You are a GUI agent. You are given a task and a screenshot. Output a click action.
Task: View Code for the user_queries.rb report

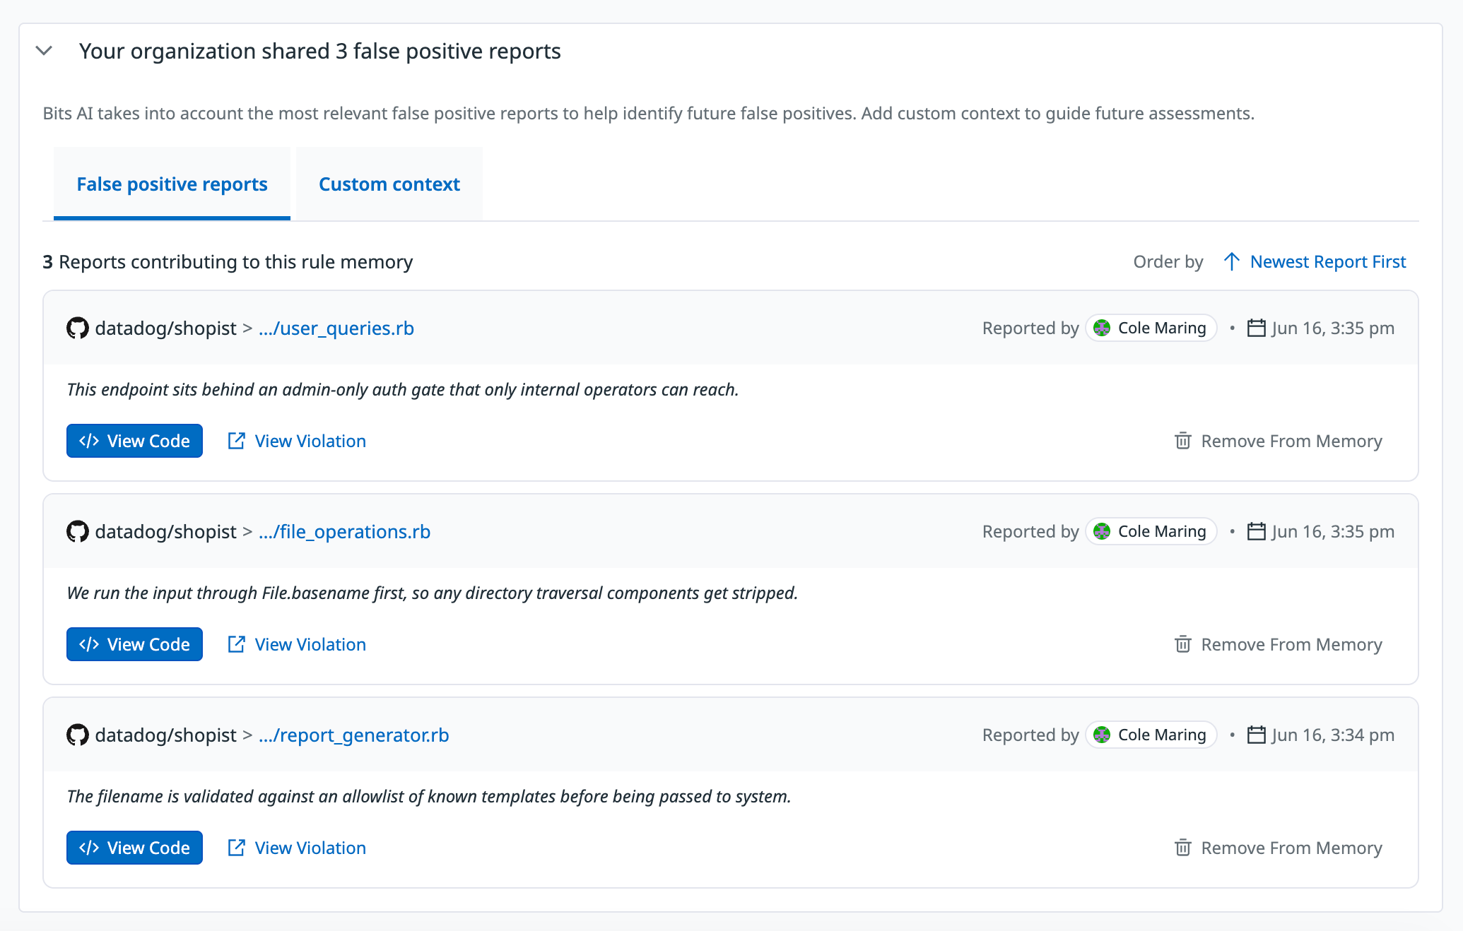[134, 441]
